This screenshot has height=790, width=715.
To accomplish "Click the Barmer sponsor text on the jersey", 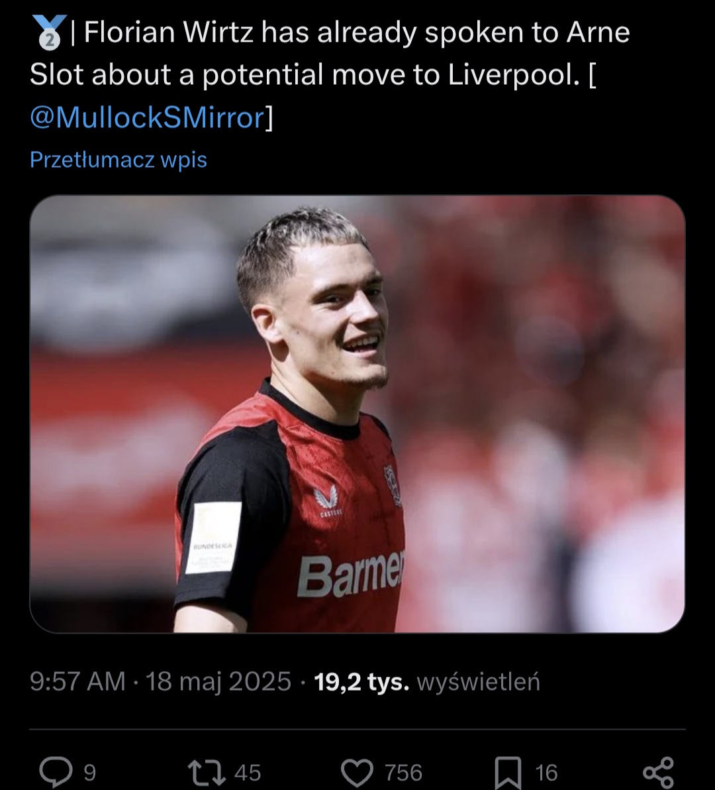I will [x=350, y=575].
